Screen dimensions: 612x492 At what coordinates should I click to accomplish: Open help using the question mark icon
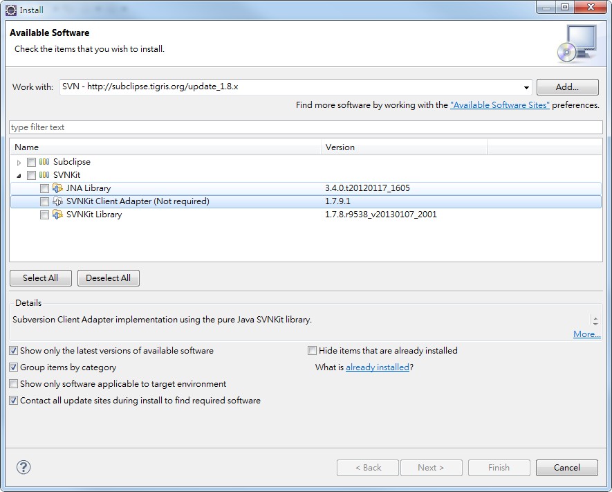point(23,467)
